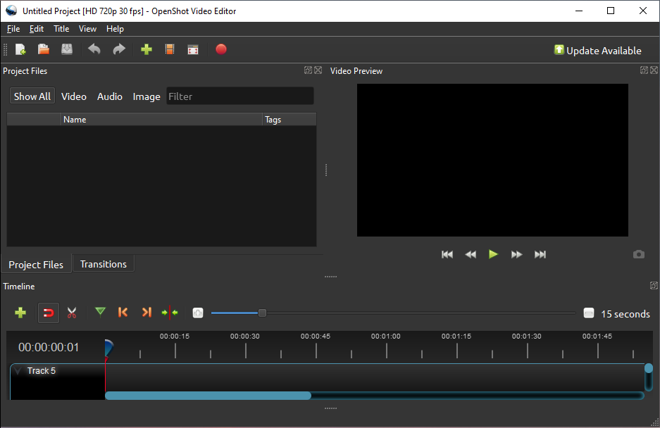660x428 pixels.
Task: Toggle the razor cut tool
Action: coord(72,313)
